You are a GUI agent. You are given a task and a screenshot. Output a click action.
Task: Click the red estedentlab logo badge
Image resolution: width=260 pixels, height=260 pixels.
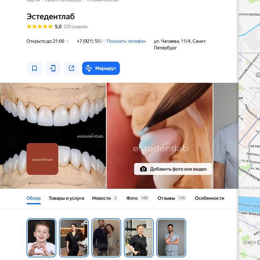click(42, 159)
